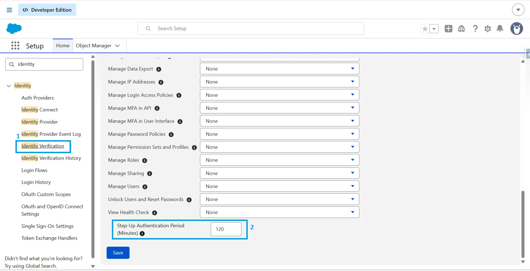Open the Manage MFA in User Interface dropdown

point(279,121)
